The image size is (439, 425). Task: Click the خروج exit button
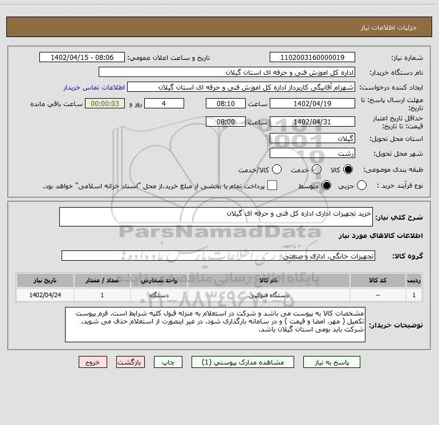click(93, 362)
